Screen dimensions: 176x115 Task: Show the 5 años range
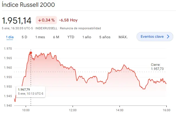(105, 37)
